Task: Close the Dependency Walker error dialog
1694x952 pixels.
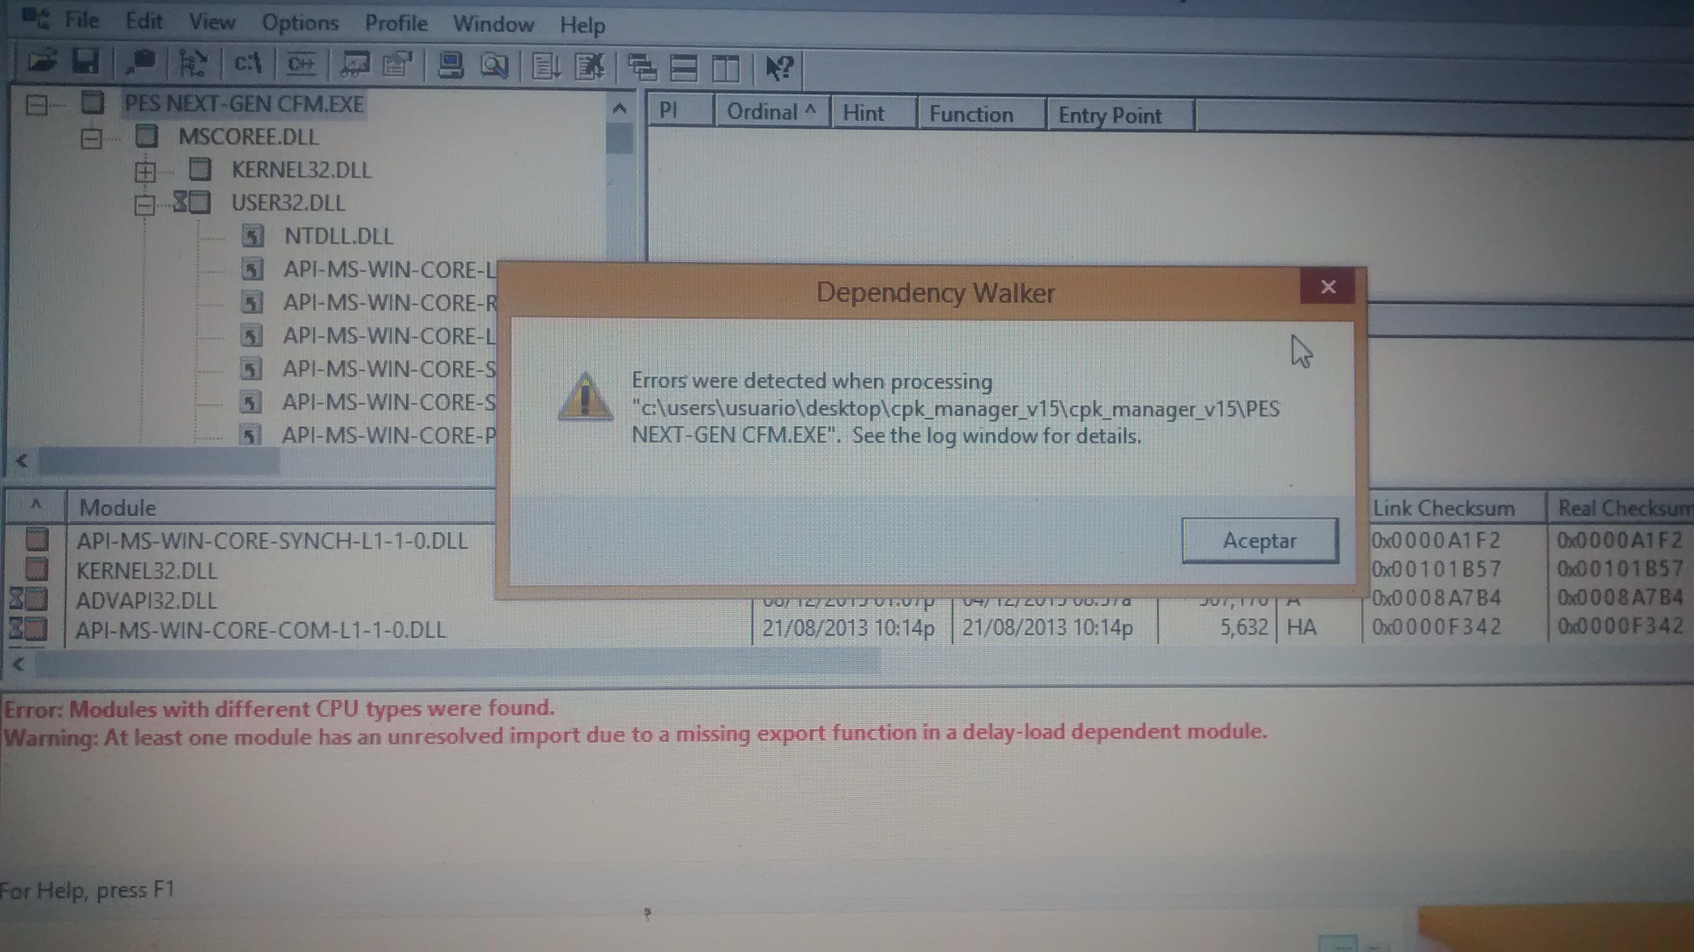Action: coord(1328,287)
